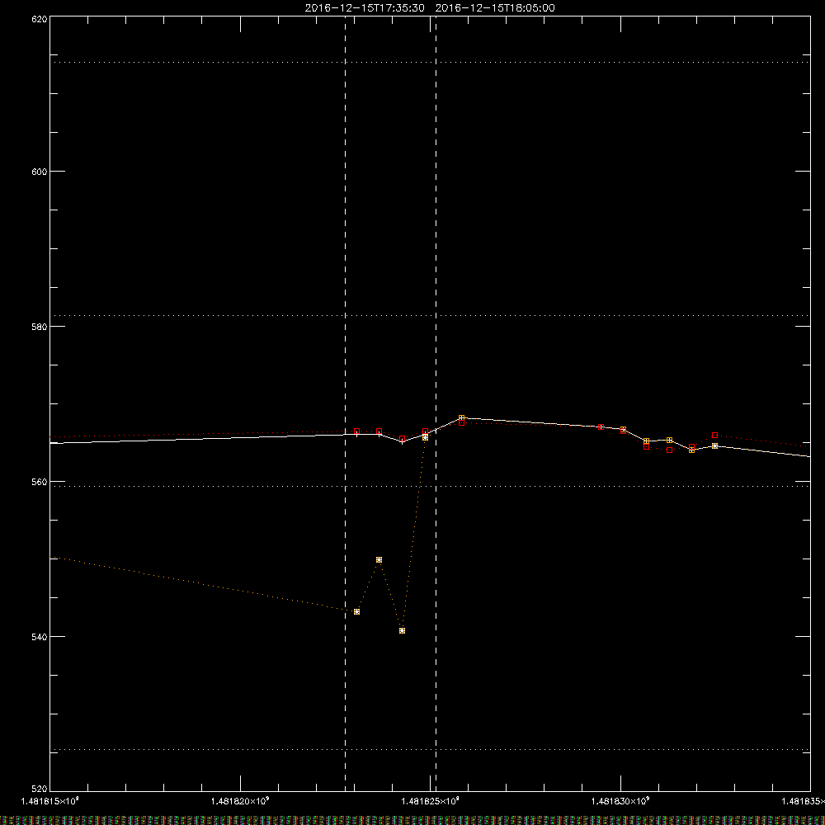The image size is (825, 825).
Task: Pick the rightmost red square marker near 566
Action: [x=714, y=435]
